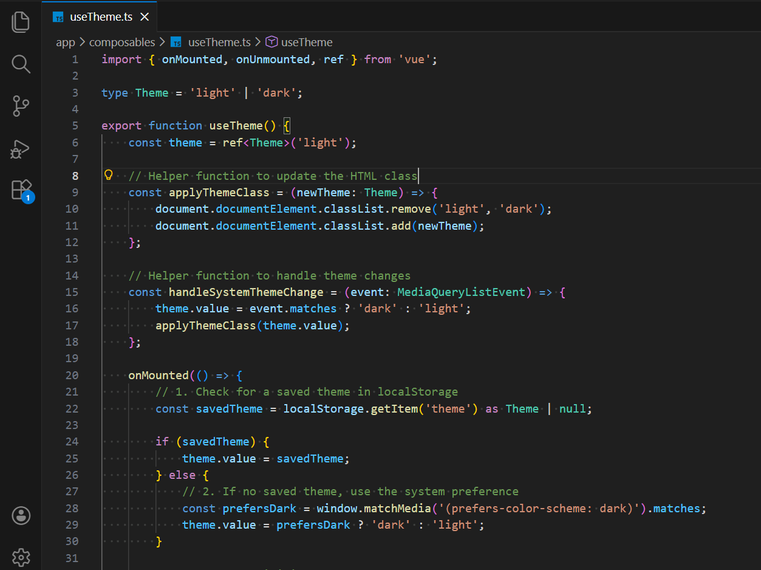The width and height of the screenshot is (761, 570).
Task: Click the onUnmounted import on line 1
Action: pos(273,60)
